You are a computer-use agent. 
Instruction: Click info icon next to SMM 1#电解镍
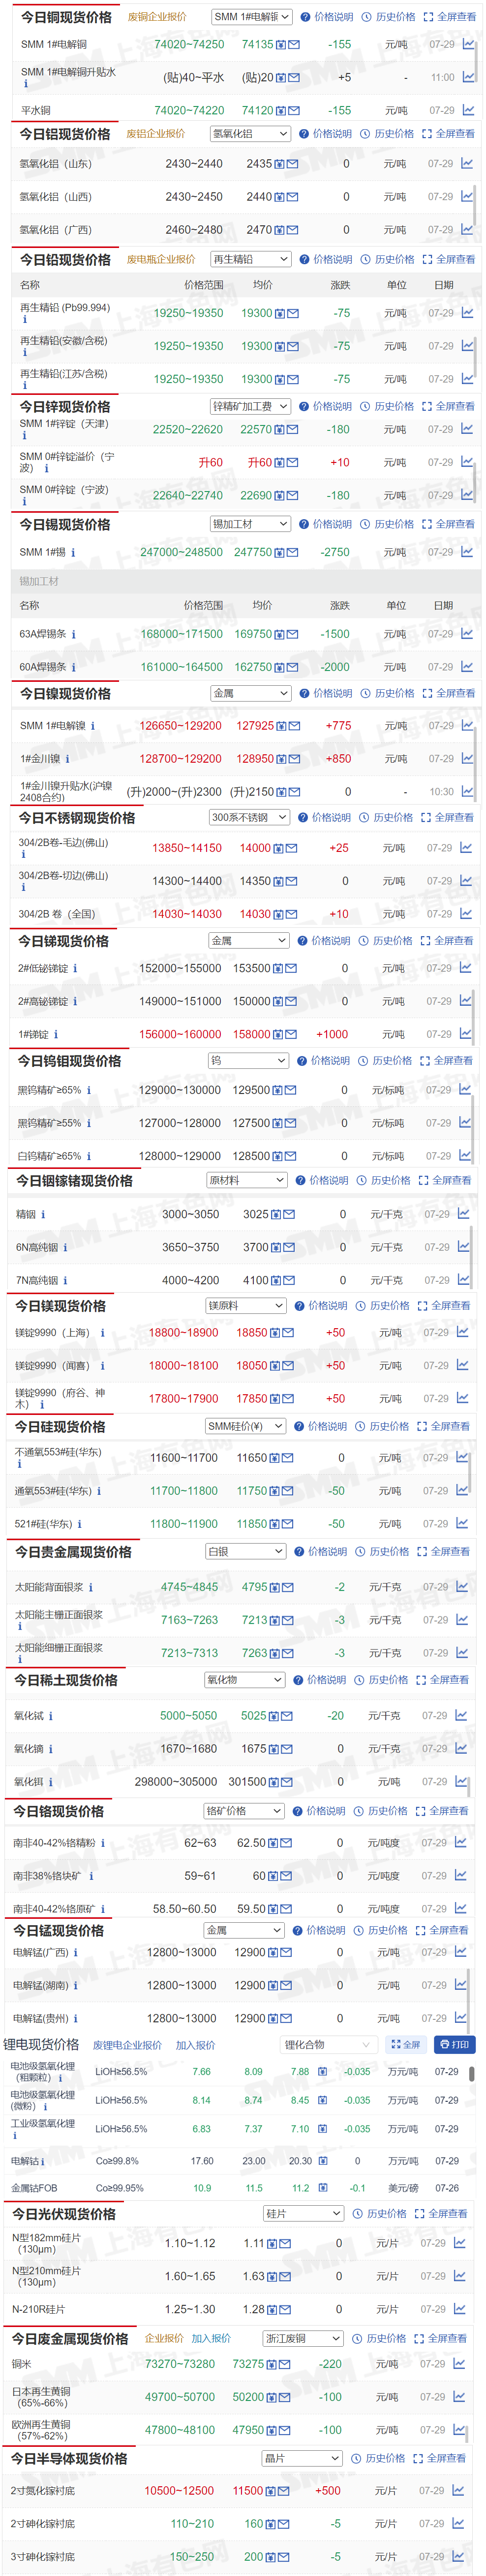pyautogui.click(x=93, y=726)
